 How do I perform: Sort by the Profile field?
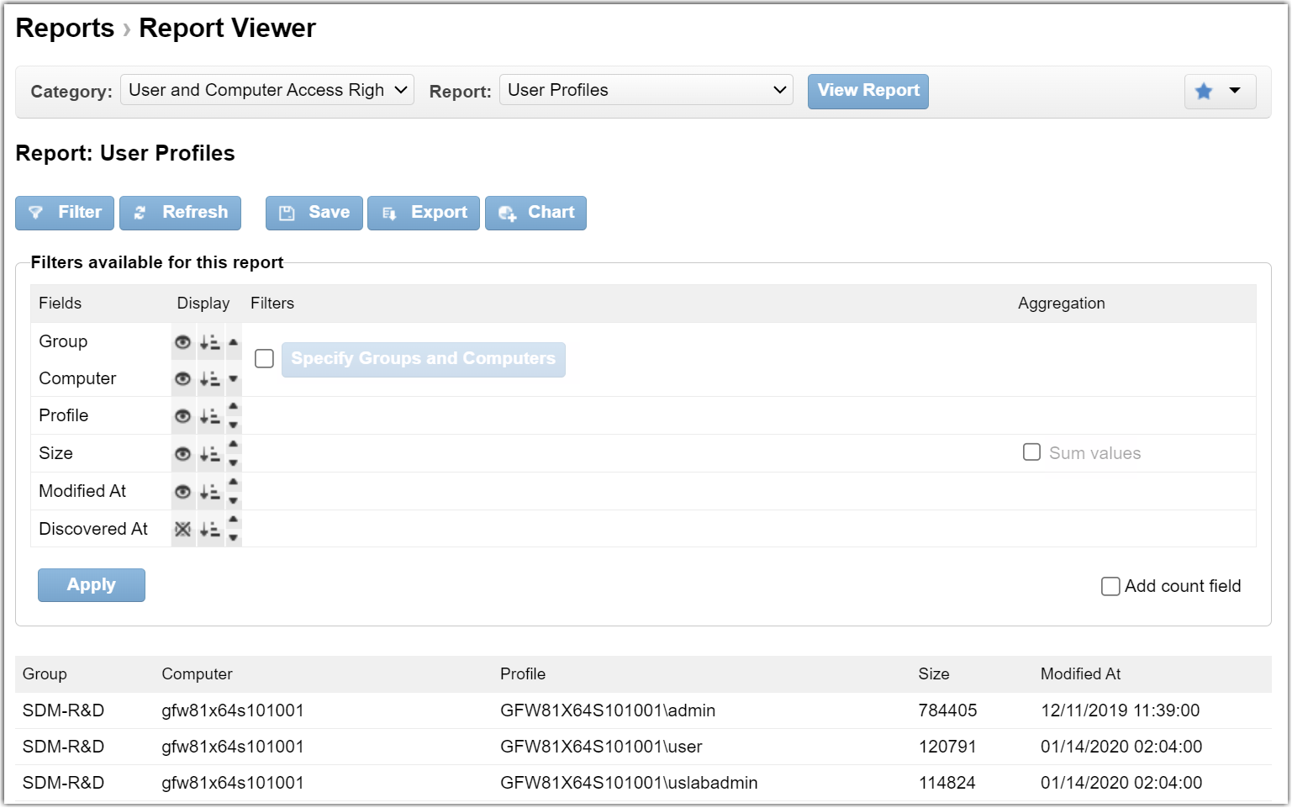[x=210, y=416]
